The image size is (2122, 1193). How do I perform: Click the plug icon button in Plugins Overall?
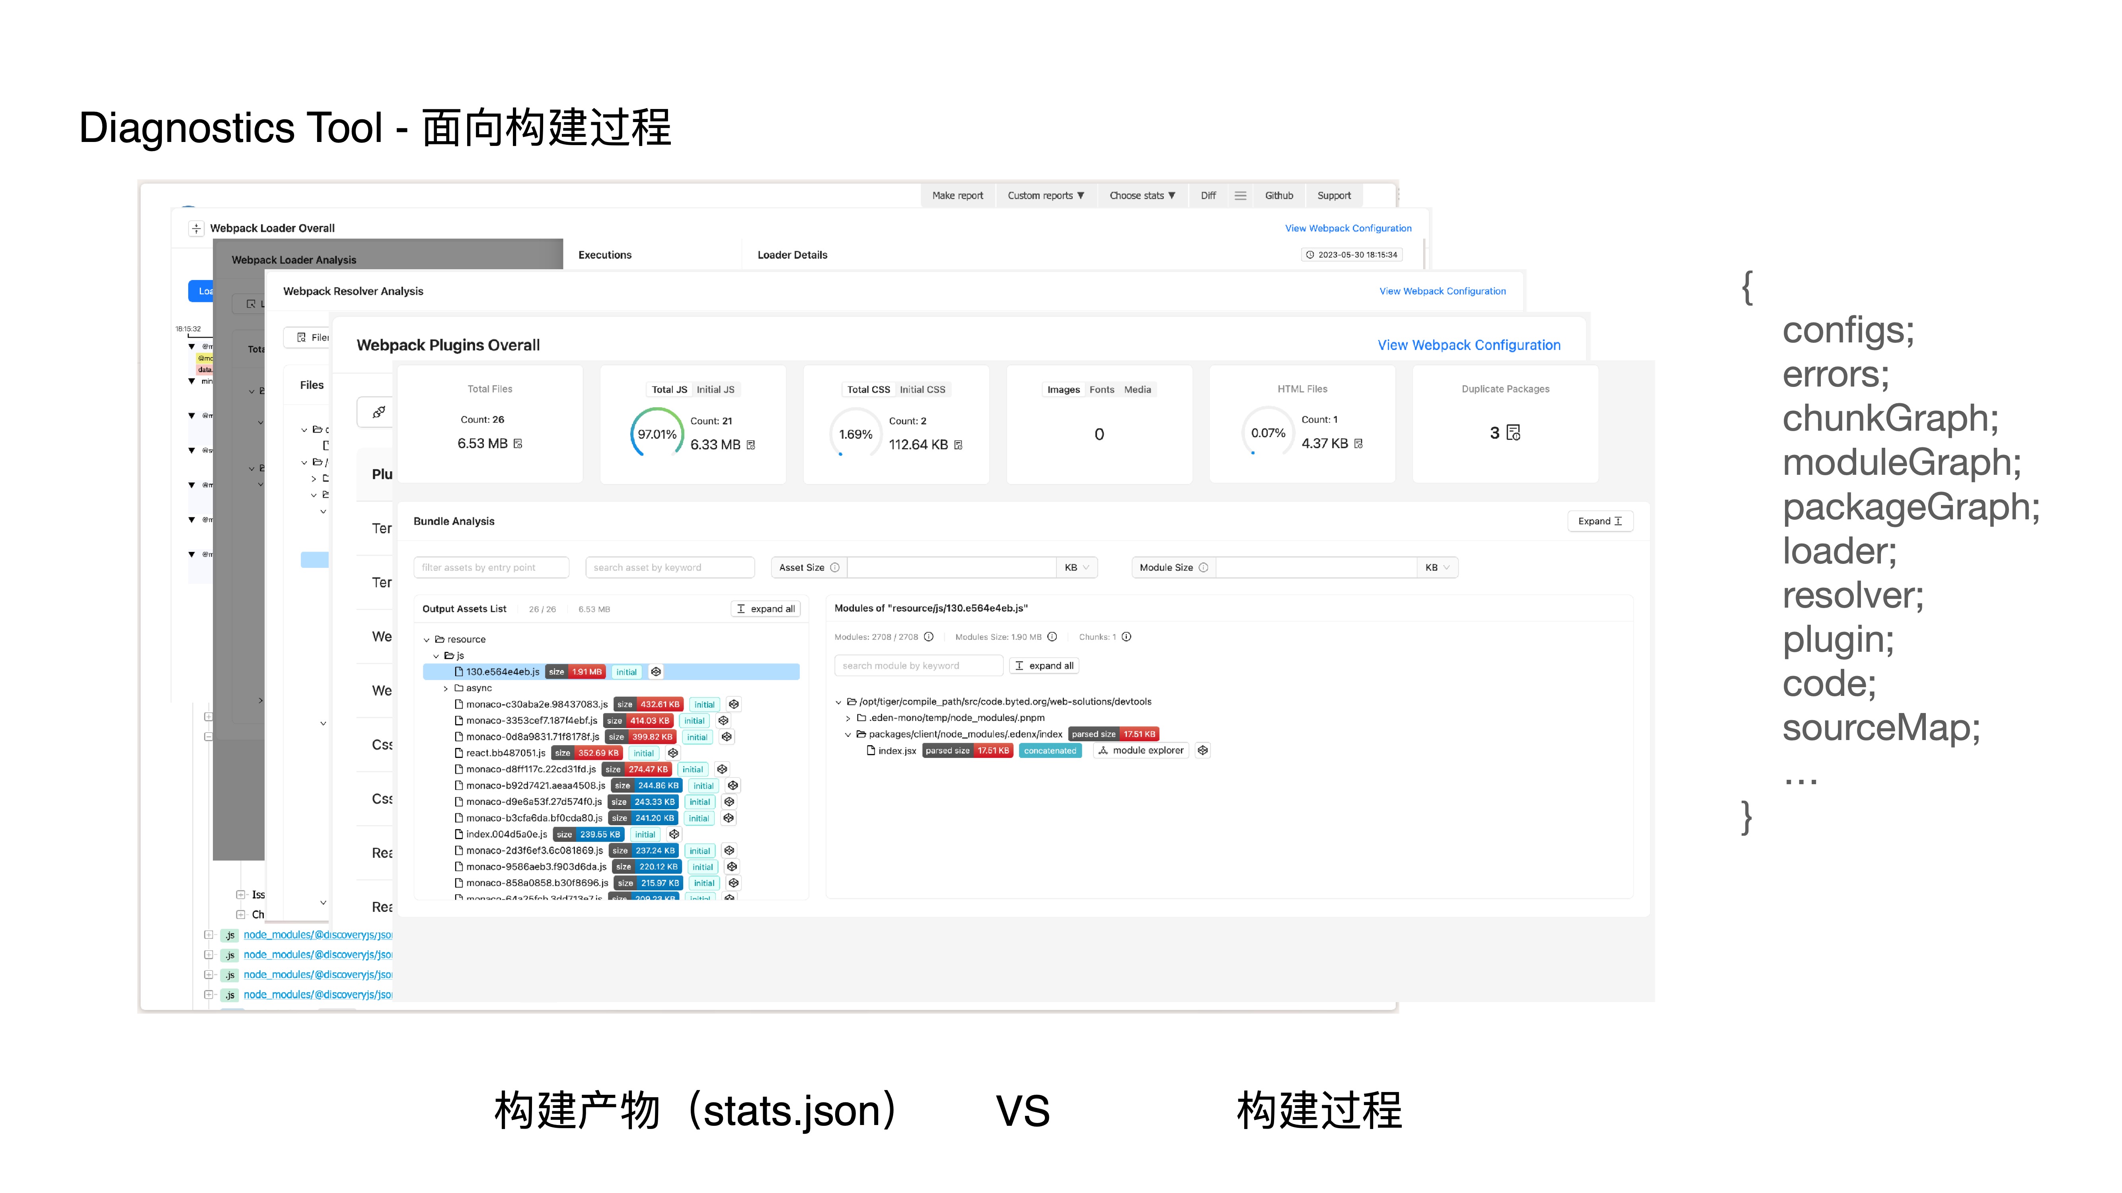coord(378,412)
